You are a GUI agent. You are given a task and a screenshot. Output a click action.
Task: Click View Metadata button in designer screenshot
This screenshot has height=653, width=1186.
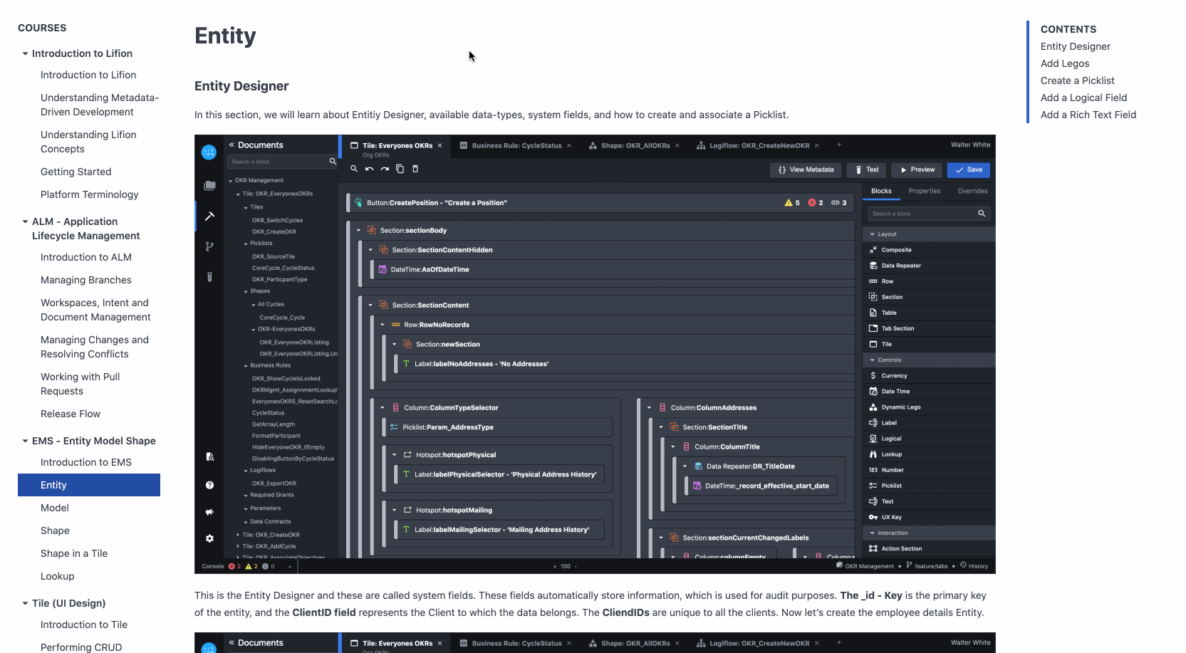[x=806, y=169]
